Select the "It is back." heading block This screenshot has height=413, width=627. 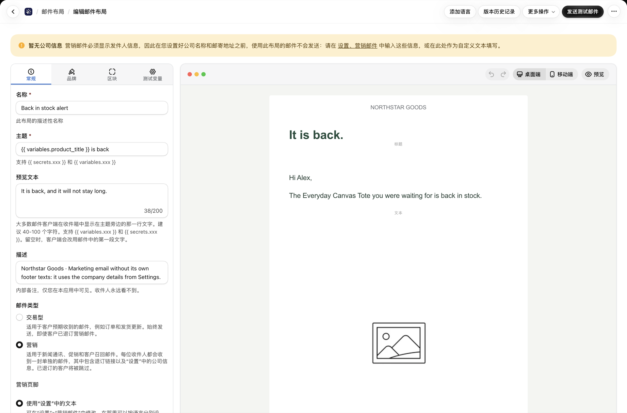coord(316,135)
